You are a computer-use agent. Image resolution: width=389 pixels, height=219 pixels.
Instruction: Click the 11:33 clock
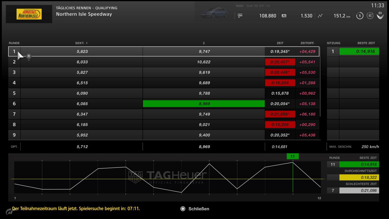(378, 5)
